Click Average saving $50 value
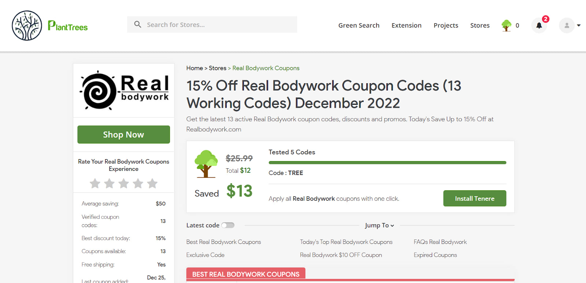Screen dimensions: 586x283 (160, 203)
